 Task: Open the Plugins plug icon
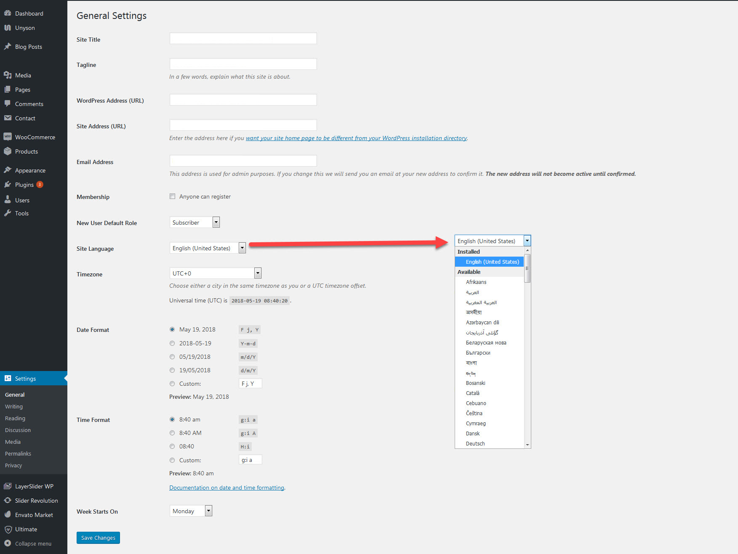(x=8, y=185)
